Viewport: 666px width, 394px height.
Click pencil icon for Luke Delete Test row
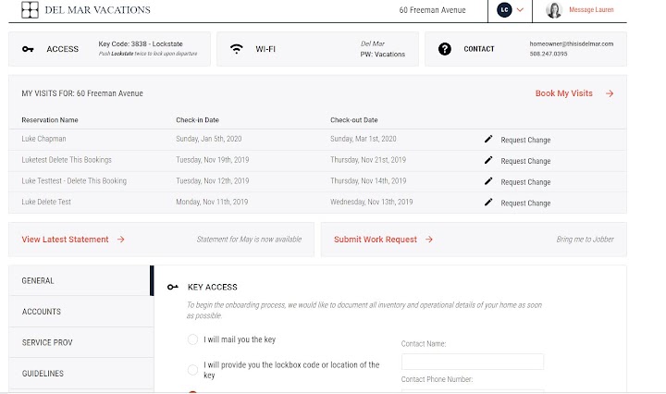click(x=488, y=203)
